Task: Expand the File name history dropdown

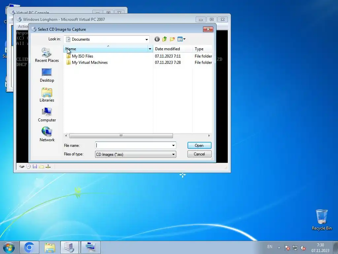Action: click(x=173, y=146)
